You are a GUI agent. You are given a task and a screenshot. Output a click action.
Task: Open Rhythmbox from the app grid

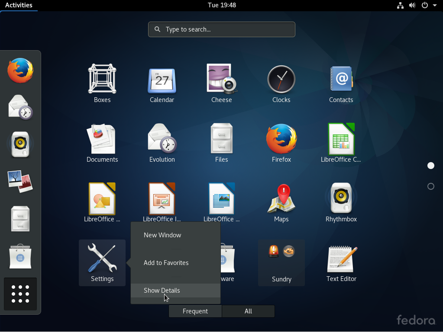pos(341,201)
